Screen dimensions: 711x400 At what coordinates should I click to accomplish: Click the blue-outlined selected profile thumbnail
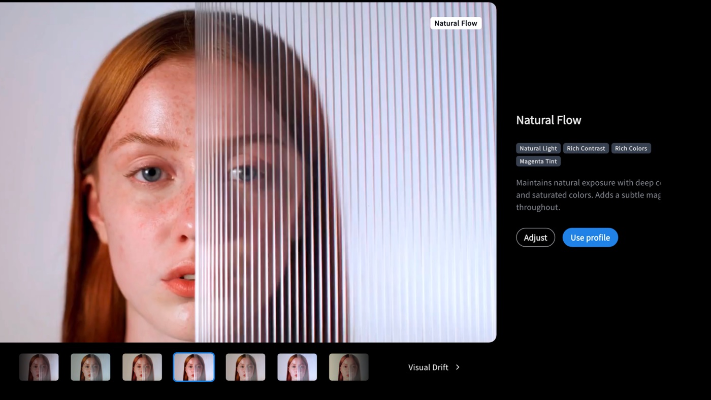click(194, 367)
